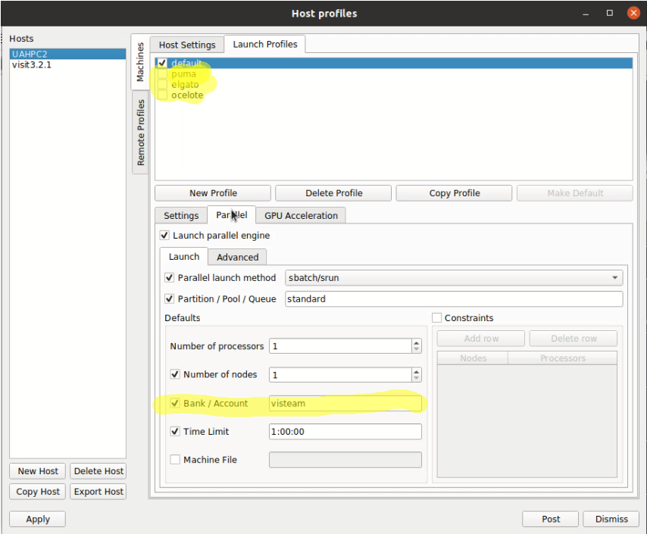Open the sbatch/srun launch method dropdown
647x534 pixels.
pos(454,278)
